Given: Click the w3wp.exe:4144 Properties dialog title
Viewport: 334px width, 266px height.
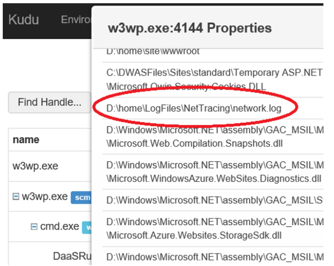Looking at the screenshot, I should (x=189, y=28).
